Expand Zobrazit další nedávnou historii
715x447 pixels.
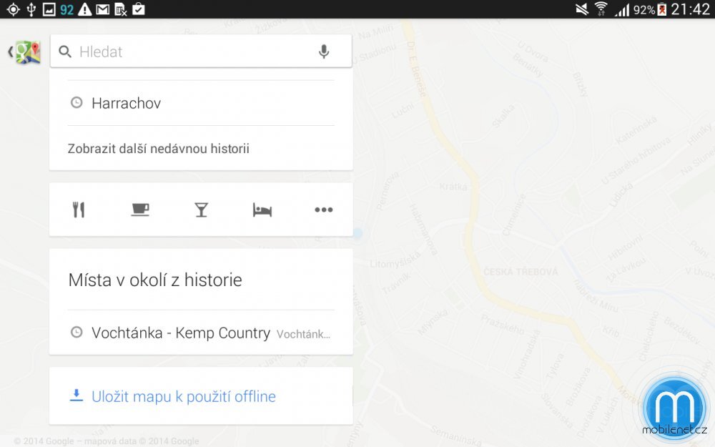(x=158, y=149)
